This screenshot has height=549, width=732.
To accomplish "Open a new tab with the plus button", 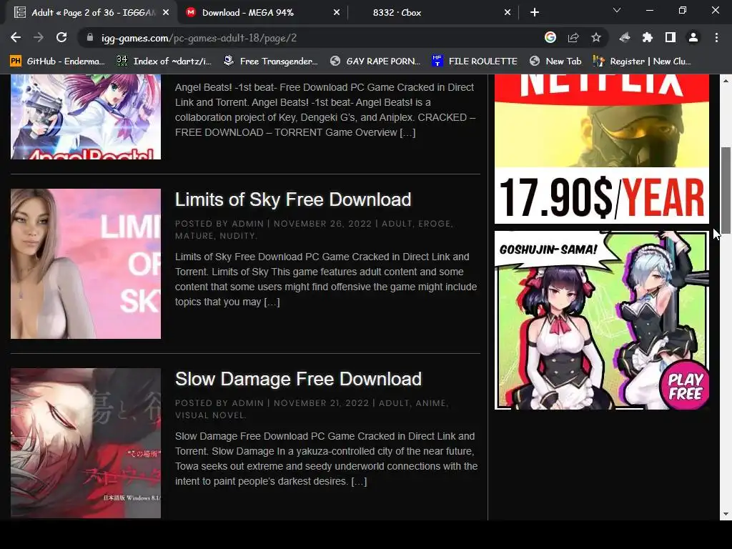I will click(x=535, y=13).
